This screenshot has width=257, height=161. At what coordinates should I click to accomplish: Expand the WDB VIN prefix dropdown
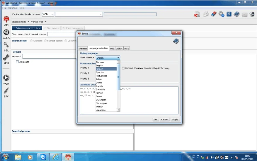point(48,14)
